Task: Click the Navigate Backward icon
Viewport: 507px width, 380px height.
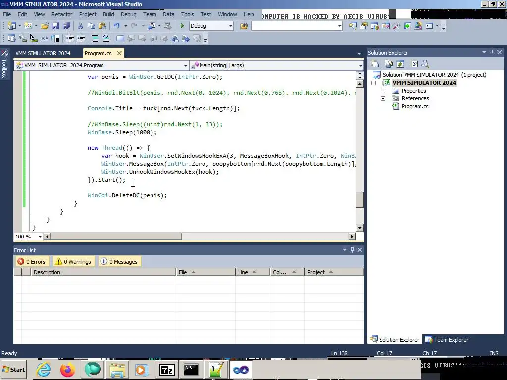Action: [x=152, y=26]
